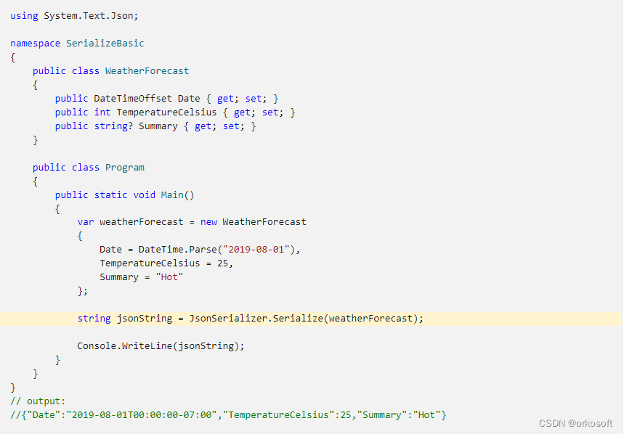Click the Program class name
Screen dimensions: 624x434
click(124, 168)
